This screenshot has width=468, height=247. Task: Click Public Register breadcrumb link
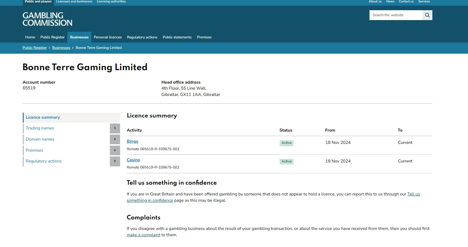point(35,48)
